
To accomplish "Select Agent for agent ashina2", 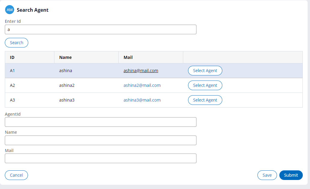I will coord(205,85).
